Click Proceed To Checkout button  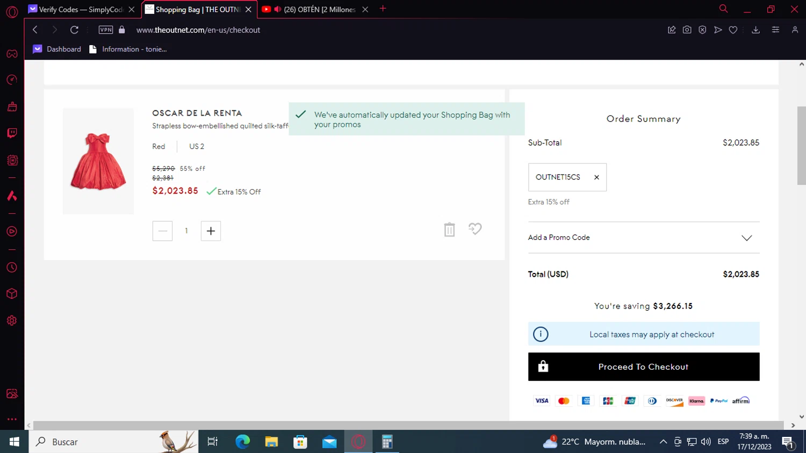(x=644, y=367)
